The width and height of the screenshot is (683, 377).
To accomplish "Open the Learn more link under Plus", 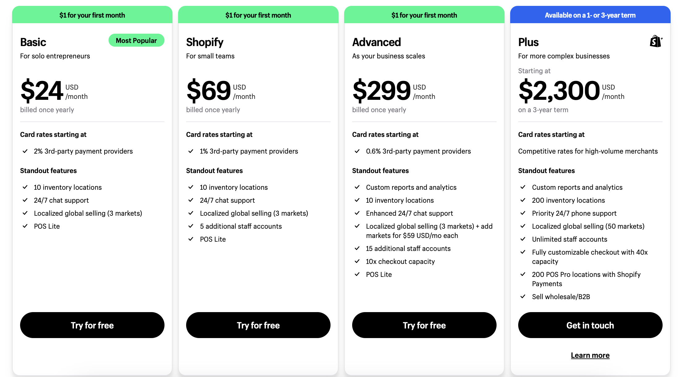I will (590, 355).
